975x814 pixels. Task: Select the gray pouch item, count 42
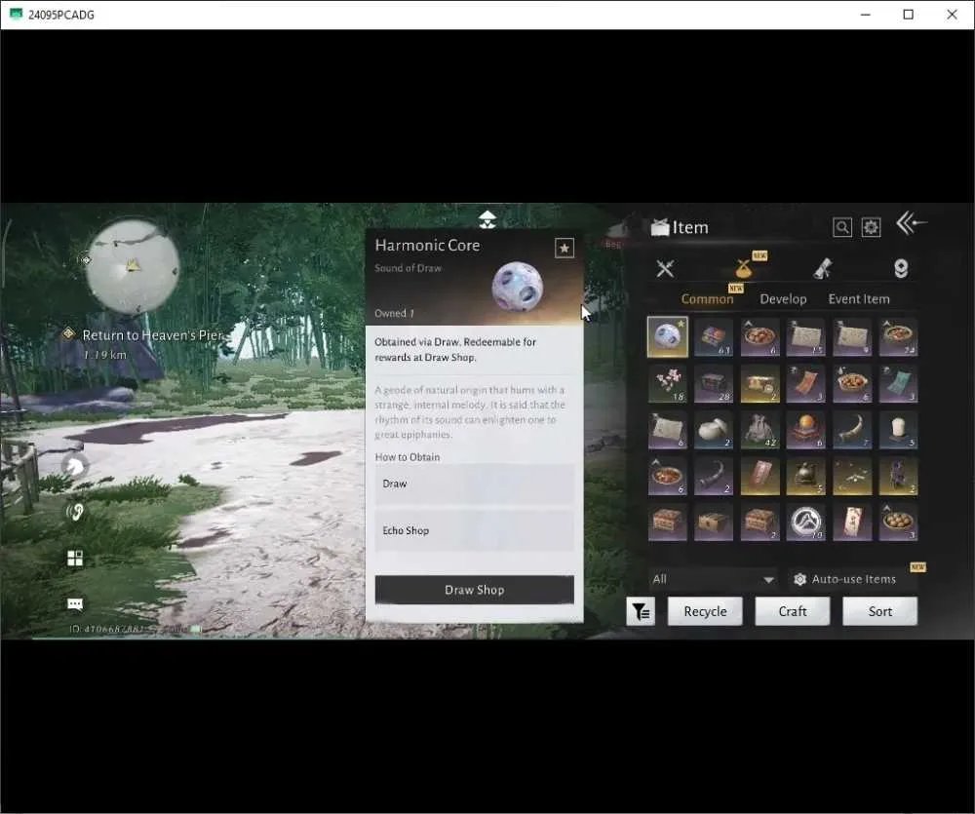point(760,430)
